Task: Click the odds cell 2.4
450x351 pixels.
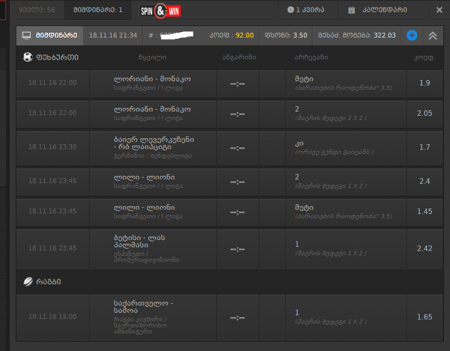Action: tap(425, 181)
